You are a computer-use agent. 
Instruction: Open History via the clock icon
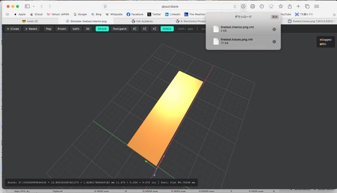pos(262,6)
